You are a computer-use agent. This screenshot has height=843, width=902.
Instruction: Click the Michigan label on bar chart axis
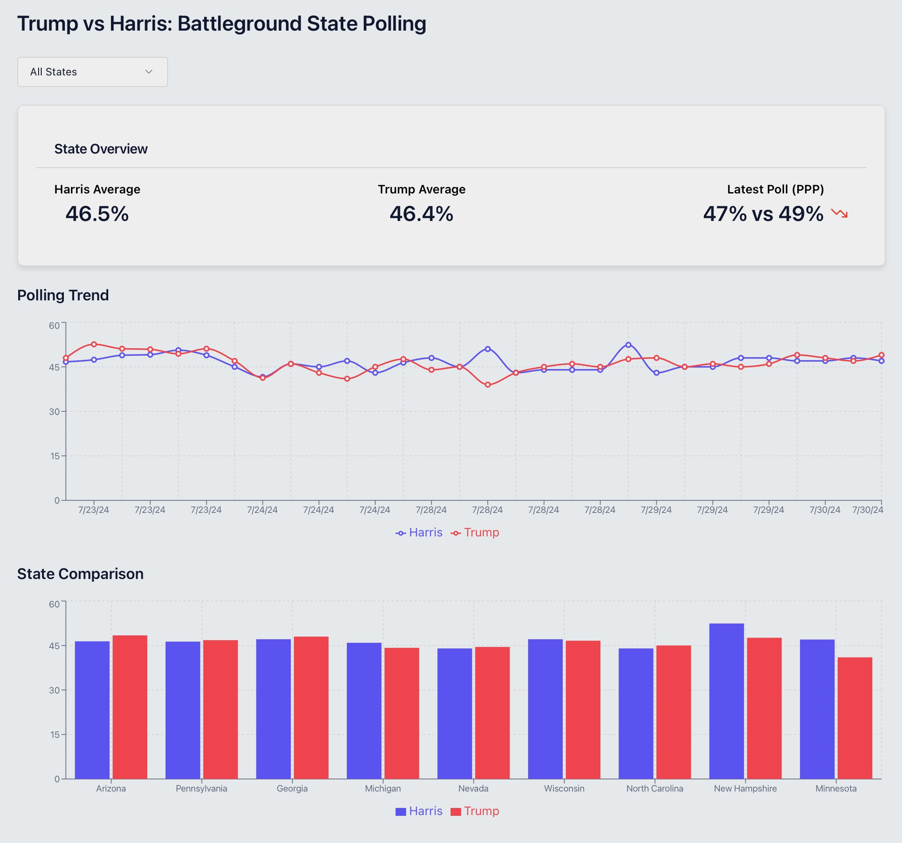[x=383, y=788]
